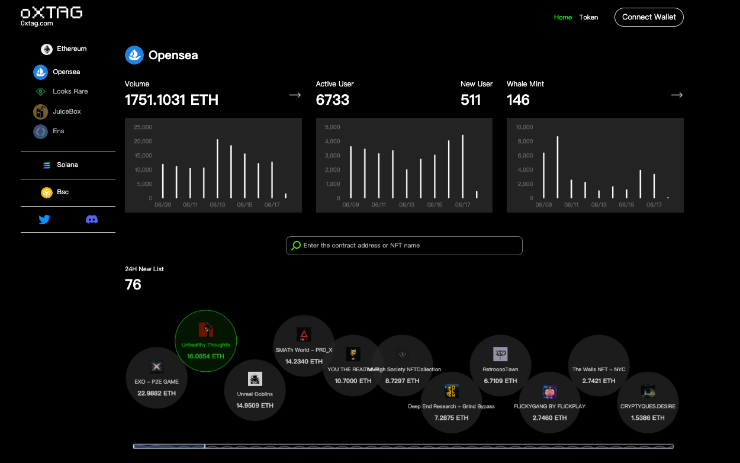Click the 0xtag.com link under logo

tap(37, 24)
